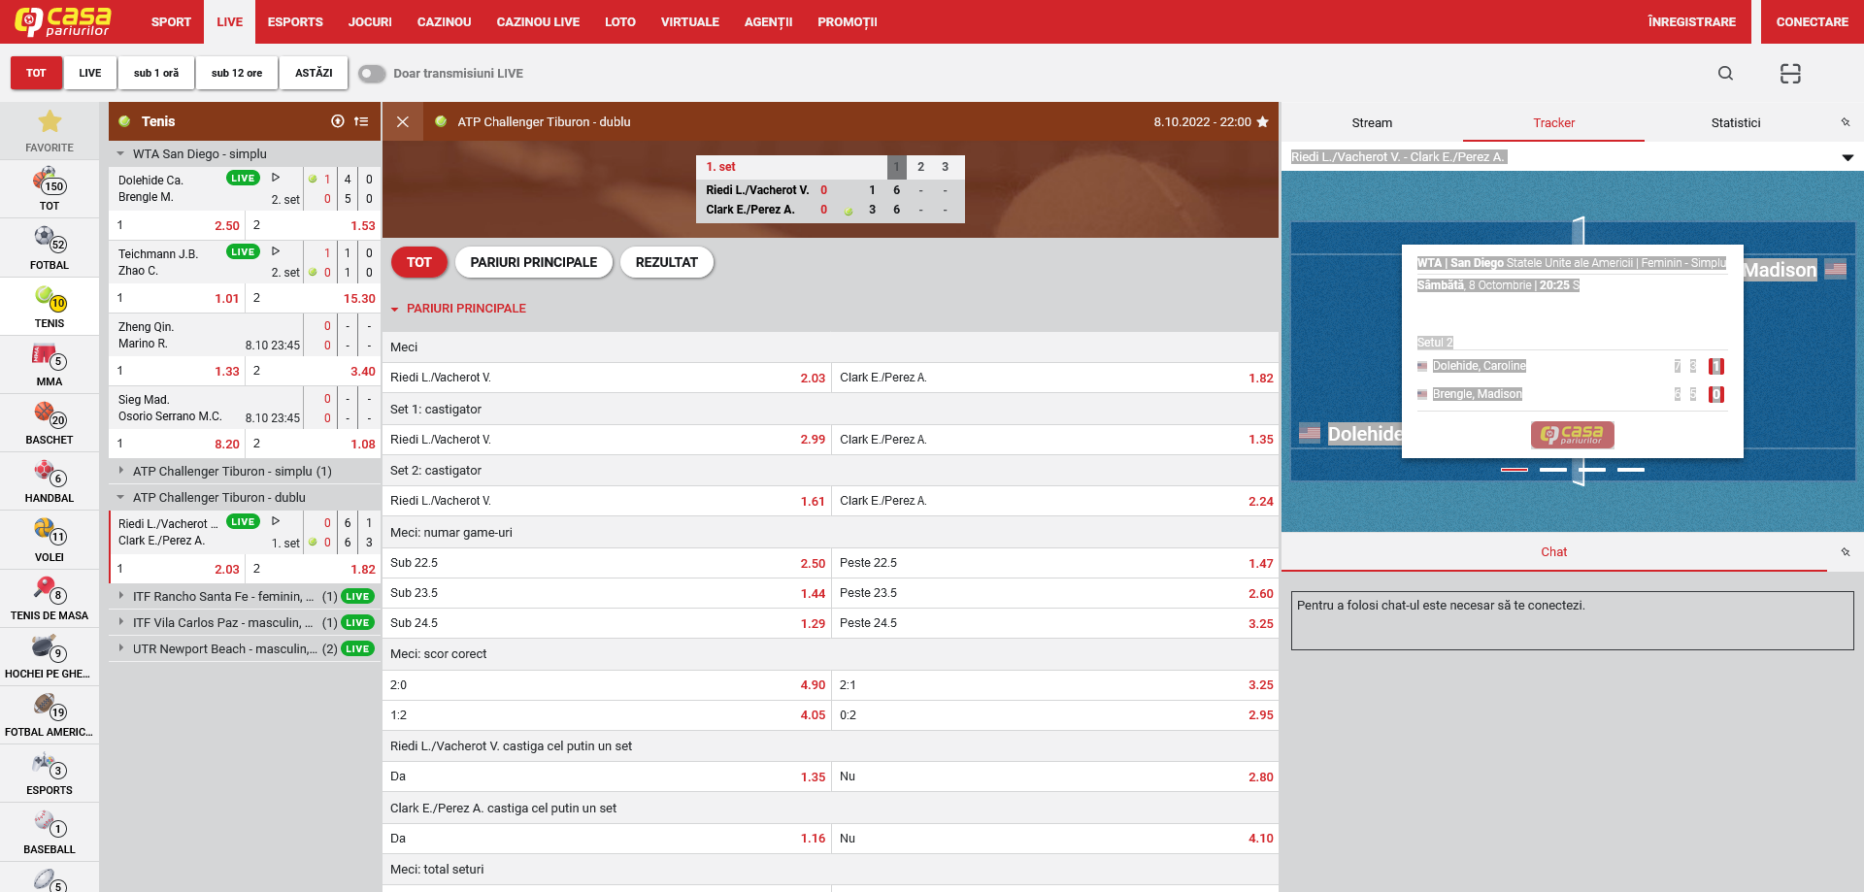Add the Tiburon dublu match to favorites

(x=1262, y=121)
